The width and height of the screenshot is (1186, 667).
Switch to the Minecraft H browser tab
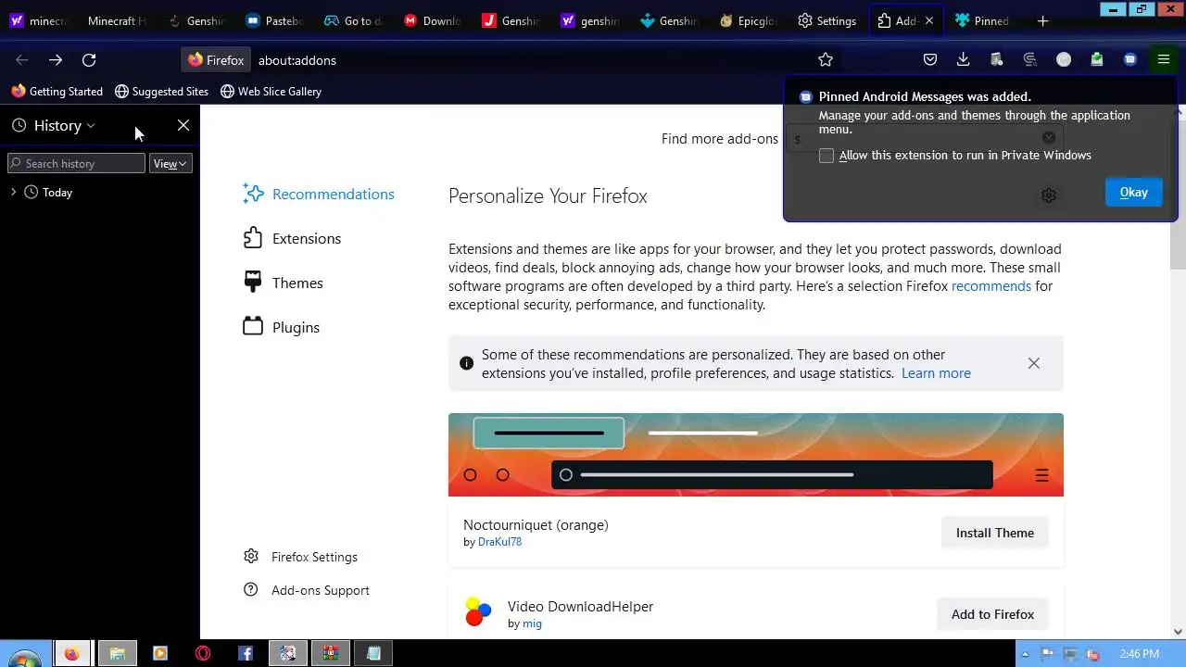[x=117, y=20]
